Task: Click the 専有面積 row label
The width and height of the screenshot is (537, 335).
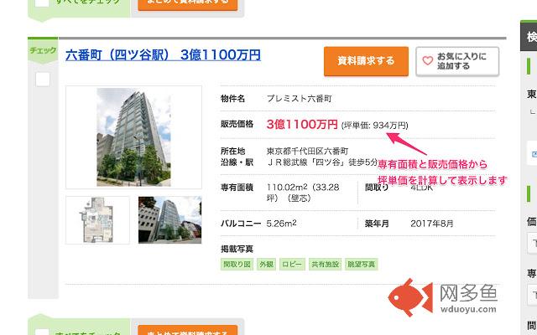Action: (x=237, y=188)
